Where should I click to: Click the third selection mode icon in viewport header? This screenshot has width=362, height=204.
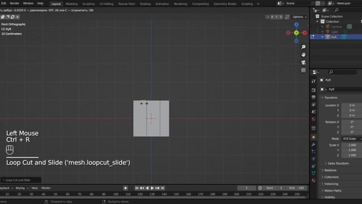[x=12, y=17]
